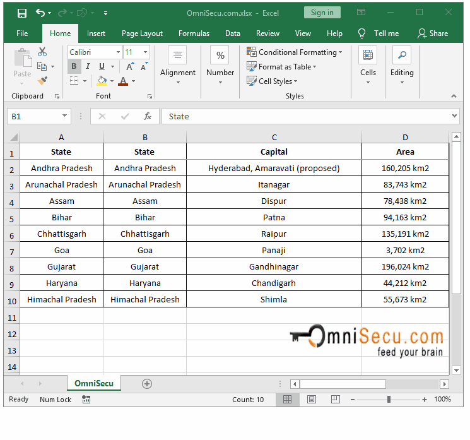Toggle Bold formatting
This screenshot has height=440, width=470.
pyautogui.click(x=74, y=66)
